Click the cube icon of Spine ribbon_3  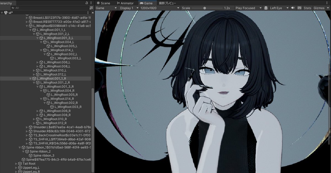[x=31, y=155]
